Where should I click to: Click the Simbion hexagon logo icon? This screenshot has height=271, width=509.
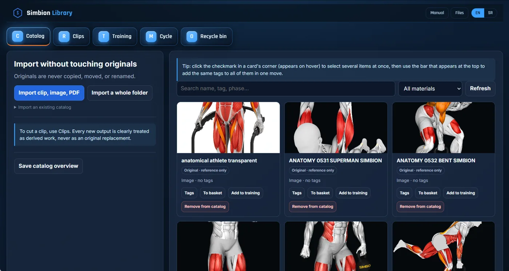tap(17, 13)
